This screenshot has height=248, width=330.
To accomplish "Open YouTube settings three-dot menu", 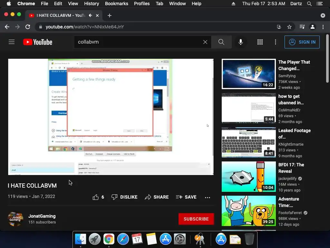I will (275, 42).
